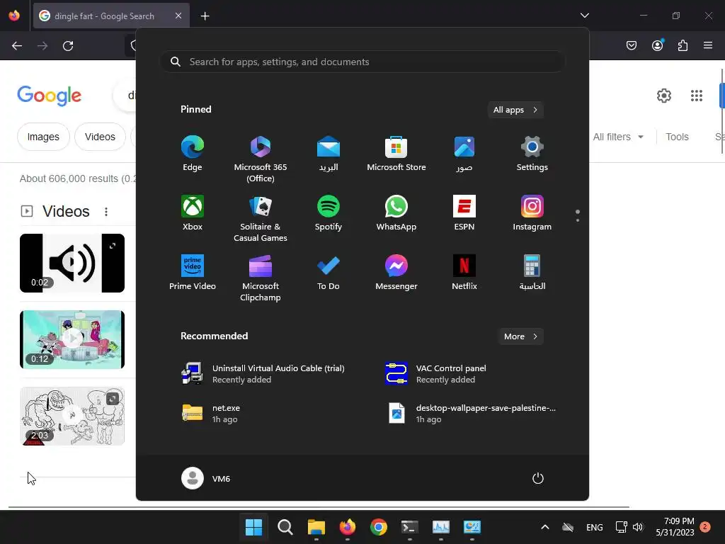This screenshot has width=725, height=544.
Task: Open Google quick settings gear
Action: point(664,96)
